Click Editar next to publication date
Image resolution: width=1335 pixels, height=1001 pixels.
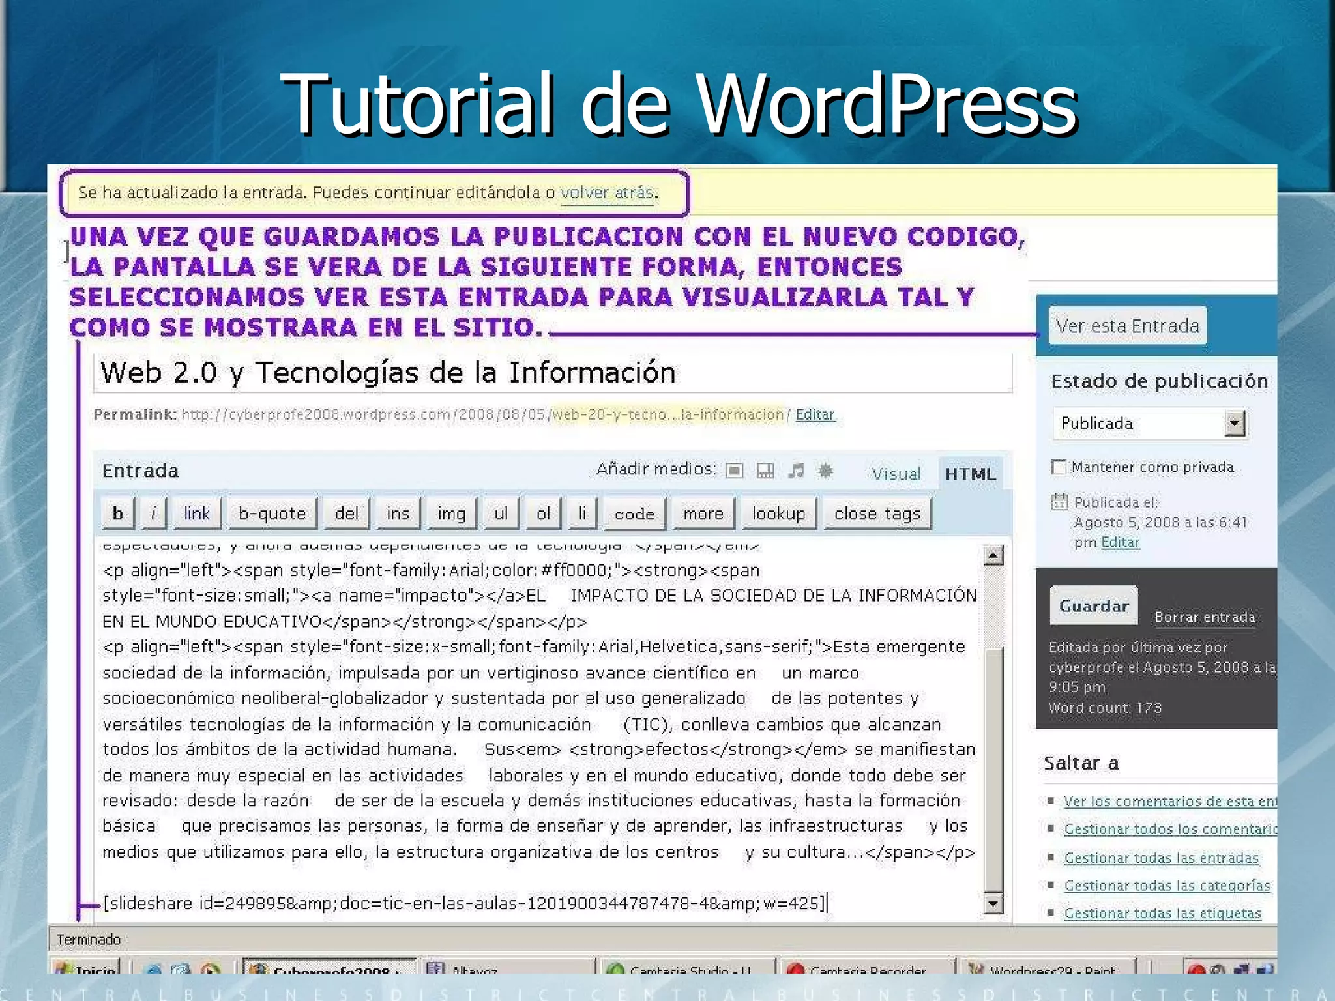click(1120, 542)
